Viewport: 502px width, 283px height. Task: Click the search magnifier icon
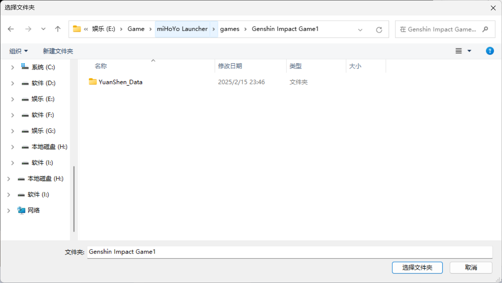click(485, 29)
